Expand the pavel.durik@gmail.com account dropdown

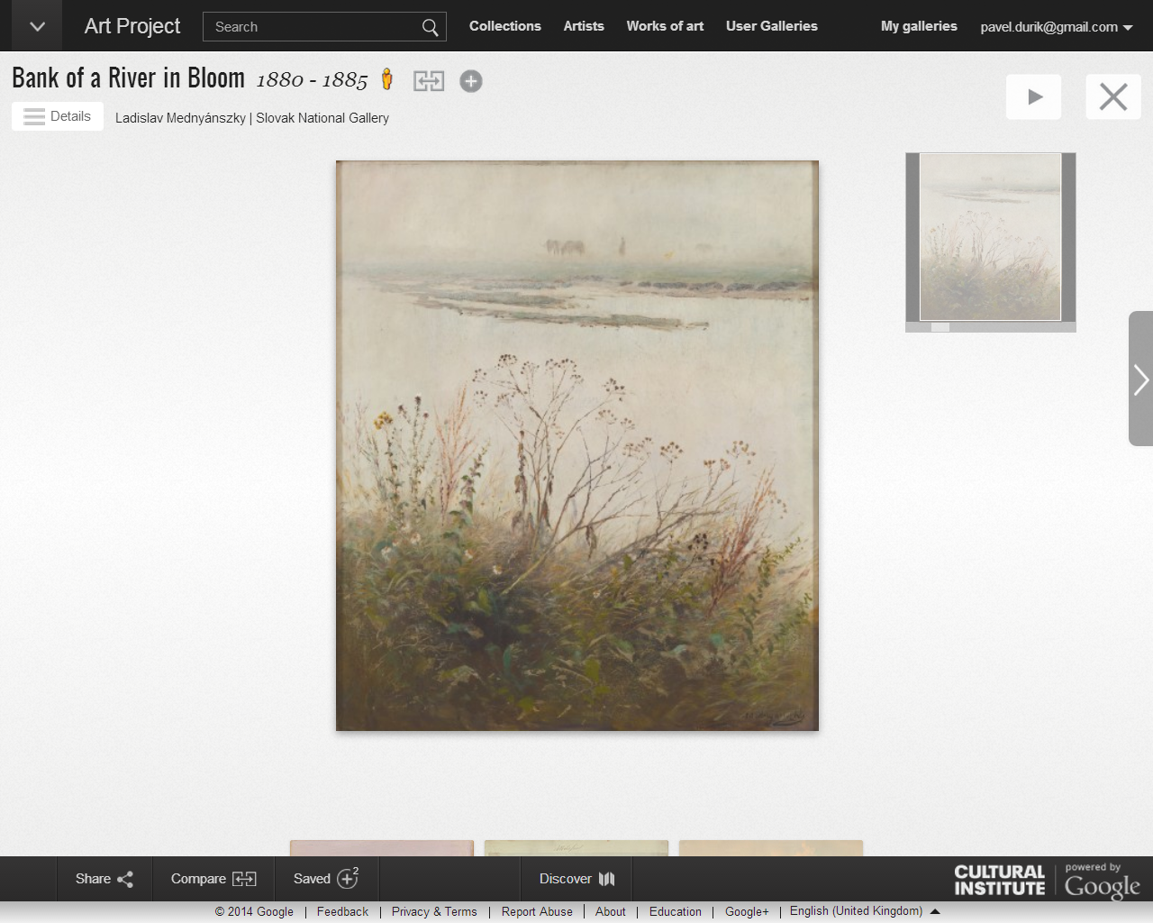tap(1057, 27)
